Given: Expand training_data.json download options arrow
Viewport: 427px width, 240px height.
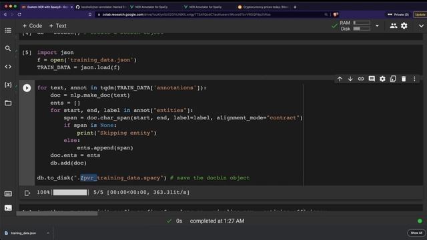Looking at the screenshot, I should (x=48, y=233).
